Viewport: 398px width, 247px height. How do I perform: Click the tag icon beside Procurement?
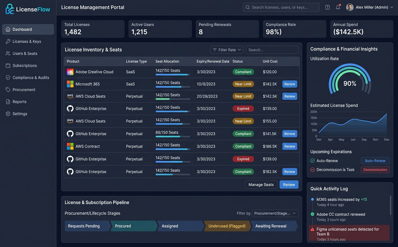tap(8, 90)
